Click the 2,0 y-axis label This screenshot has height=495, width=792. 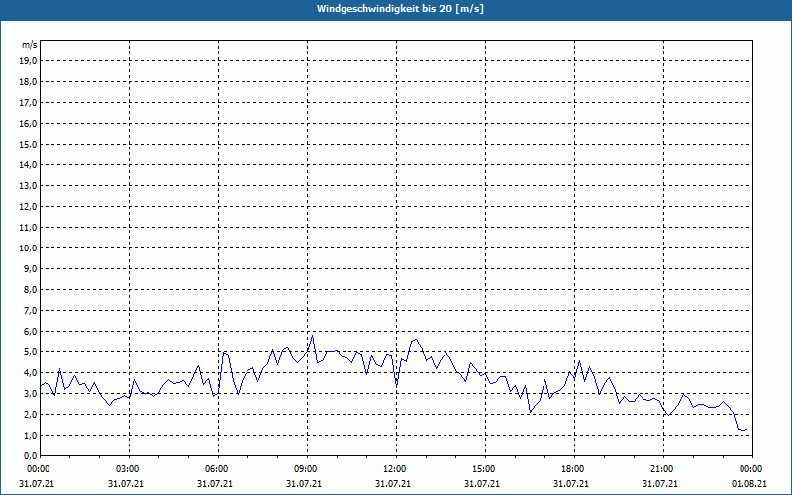pyautogui.click(x=30, y=414)
